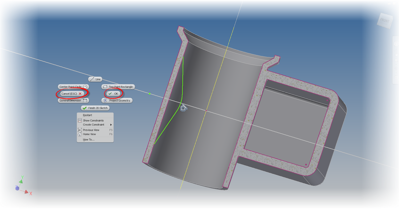The height and width of the screenshot is (209, 399).
Task: Choose the Two Point Rectangle tool
Action: (118, 87)
